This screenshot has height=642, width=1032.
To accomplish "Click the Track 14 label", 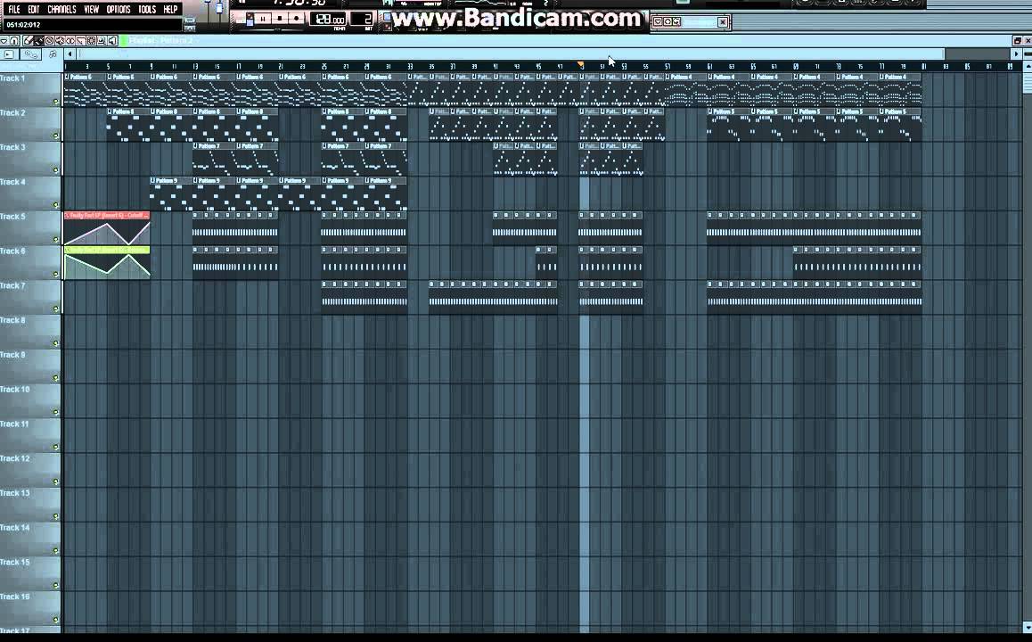I will click(x=14, y=528).
